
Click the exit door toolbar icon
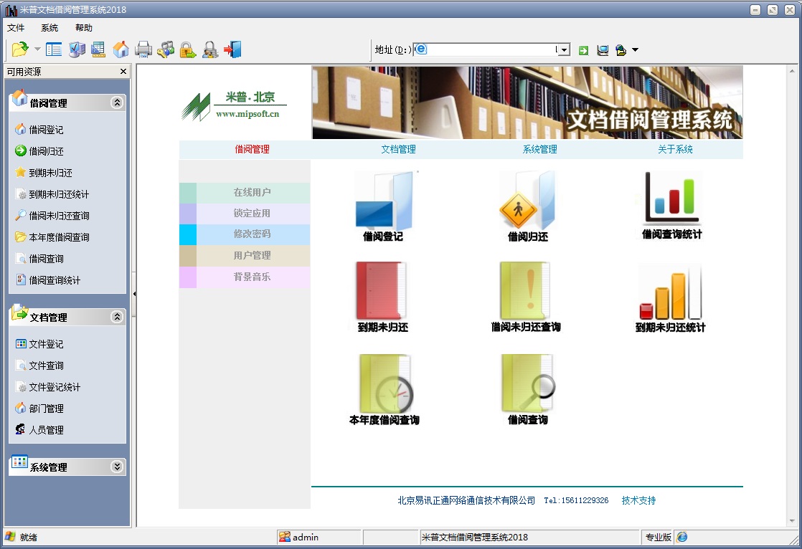pyautogui.click(x=232, y=49)
